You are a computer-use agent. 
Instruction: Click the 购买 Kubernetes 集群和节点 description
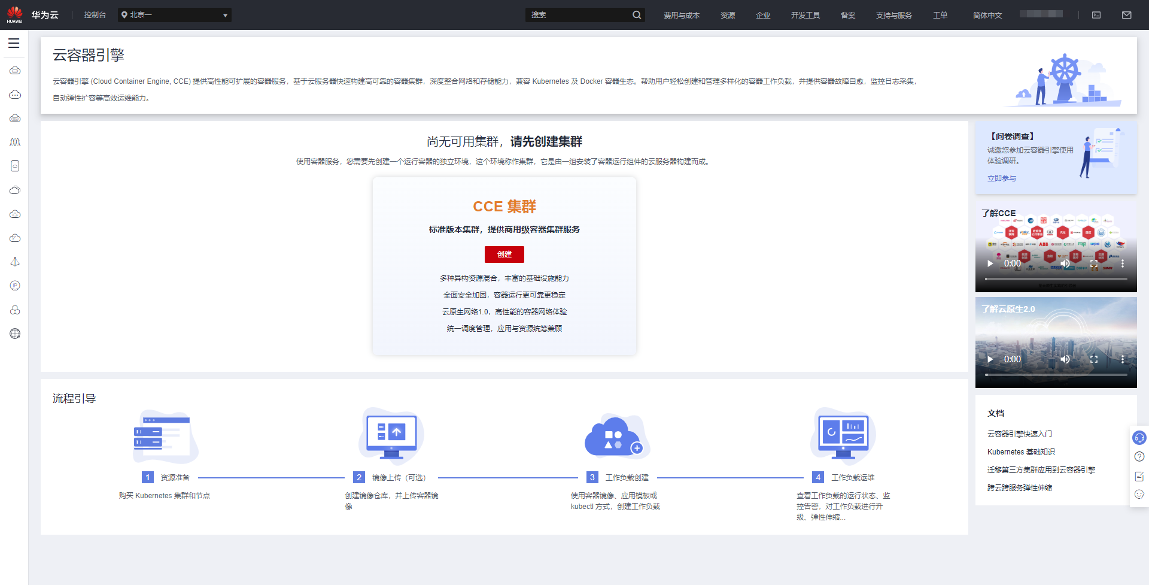pyautogui.click(x=165, y=496)
